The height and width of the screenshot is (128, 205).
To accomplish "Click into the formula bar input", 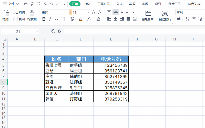I will (134, 31).
